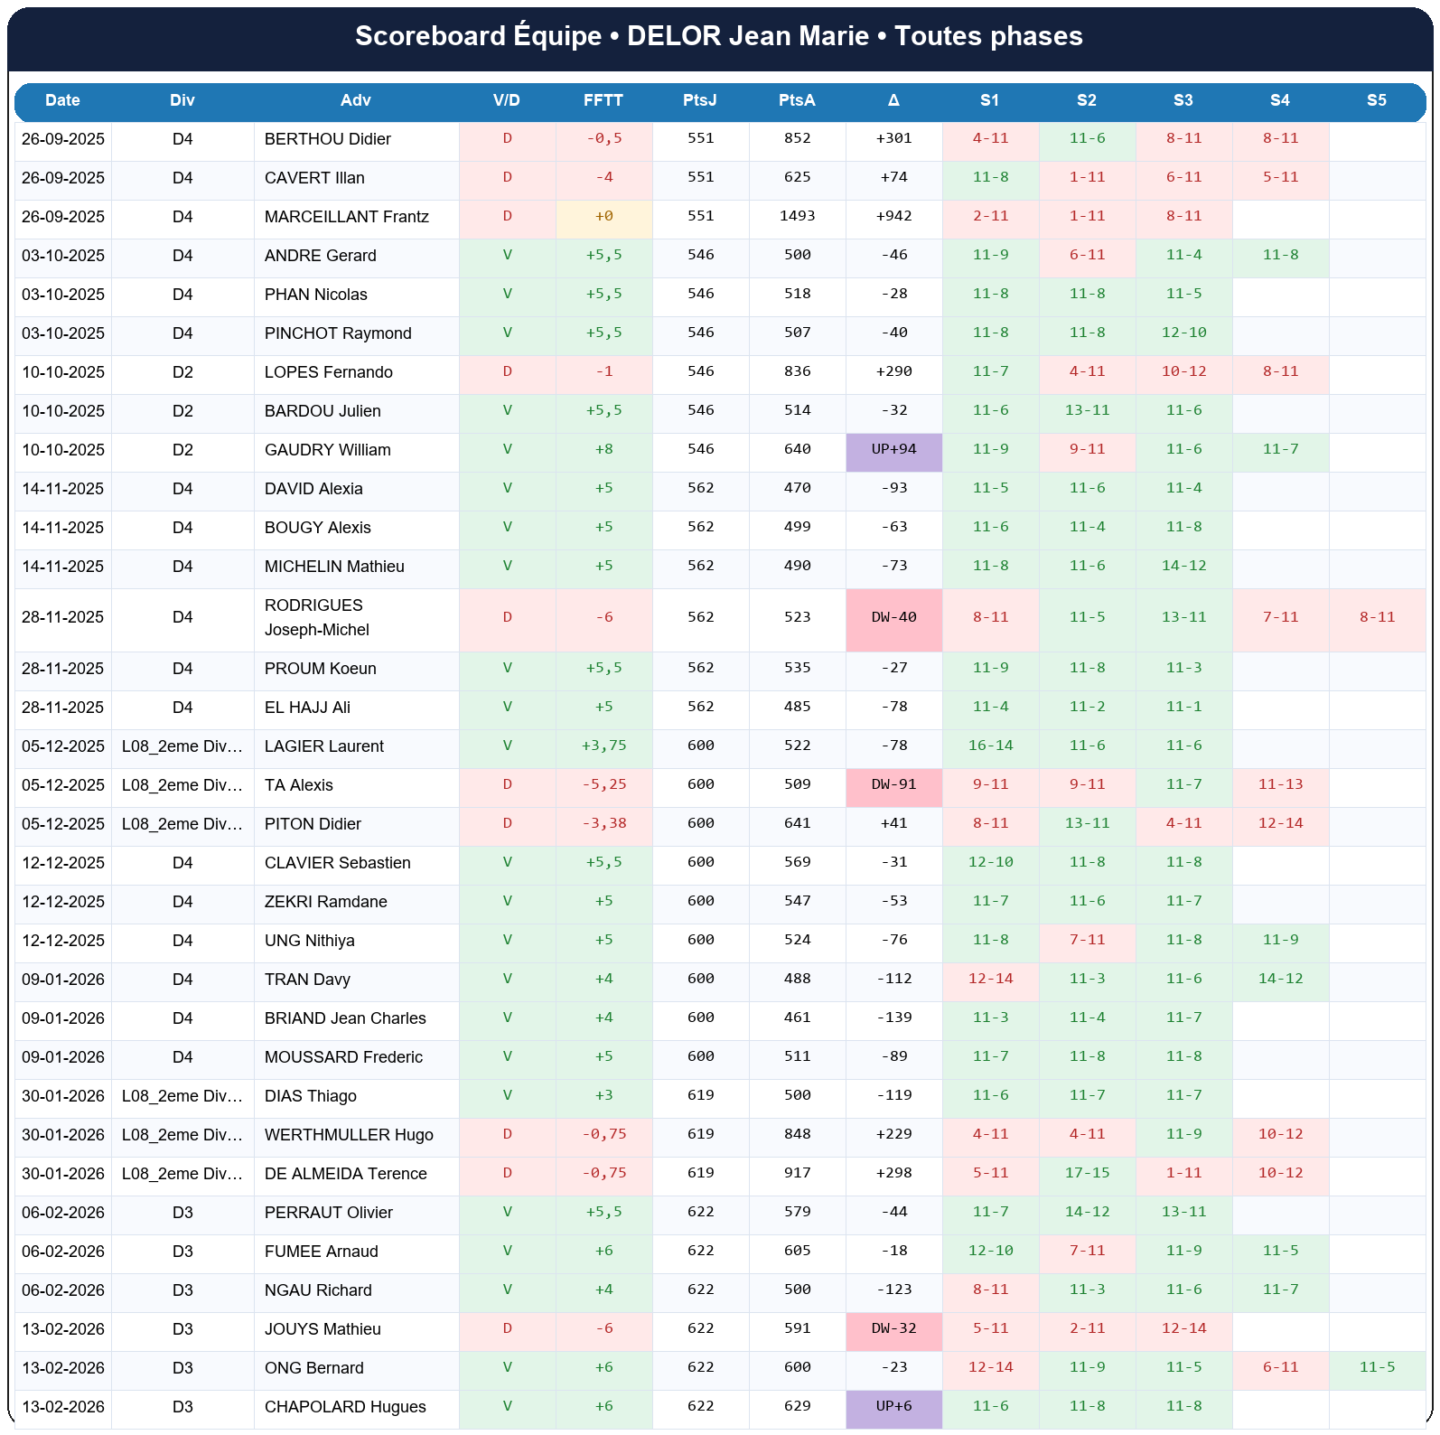
Task: Select the 1493 opponent points cell
Action: (797, 217)
